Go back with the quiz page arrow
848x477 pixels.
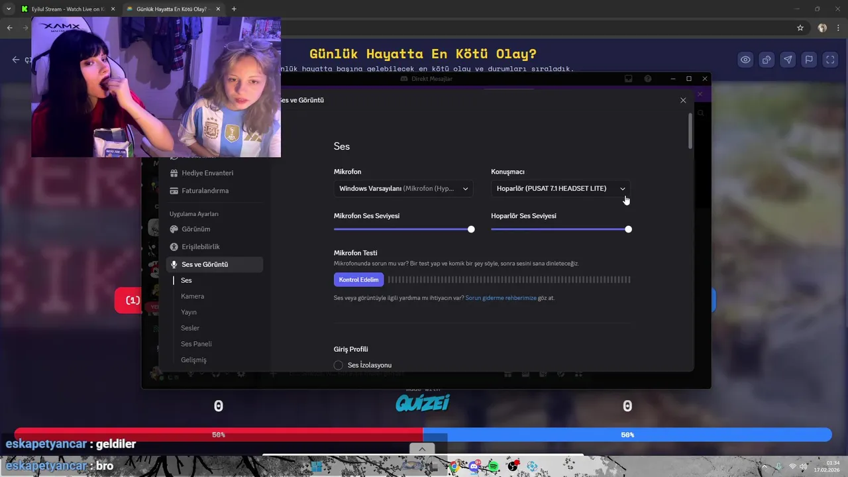point(16,60)
